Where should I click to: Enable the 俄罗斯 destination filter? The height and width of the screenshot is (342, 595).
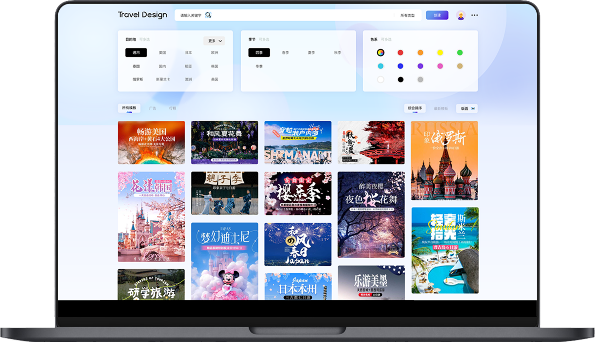[x=137, y=79]
